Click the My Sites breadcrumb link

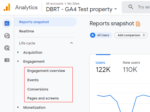(x=74, y=4)
